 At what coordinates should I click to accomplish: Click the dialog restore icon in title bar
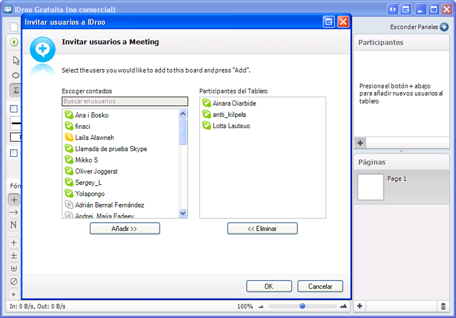(329, 22)
